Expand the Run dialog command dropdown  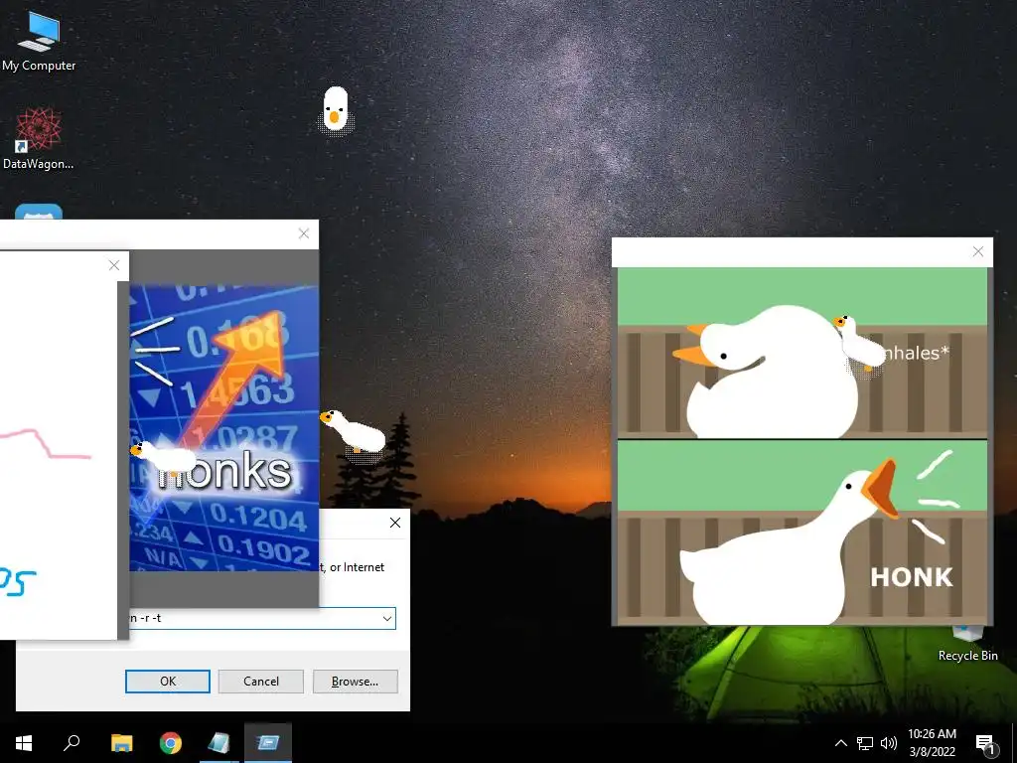point(387,618)
